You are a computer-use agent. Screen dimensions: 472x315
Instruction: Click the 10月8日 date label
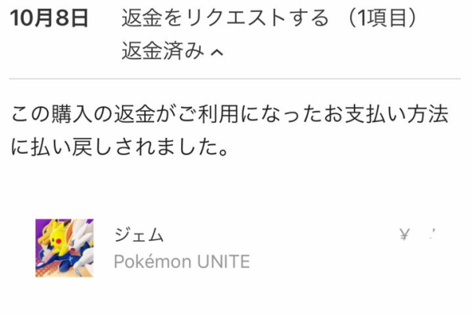point(50,18)
